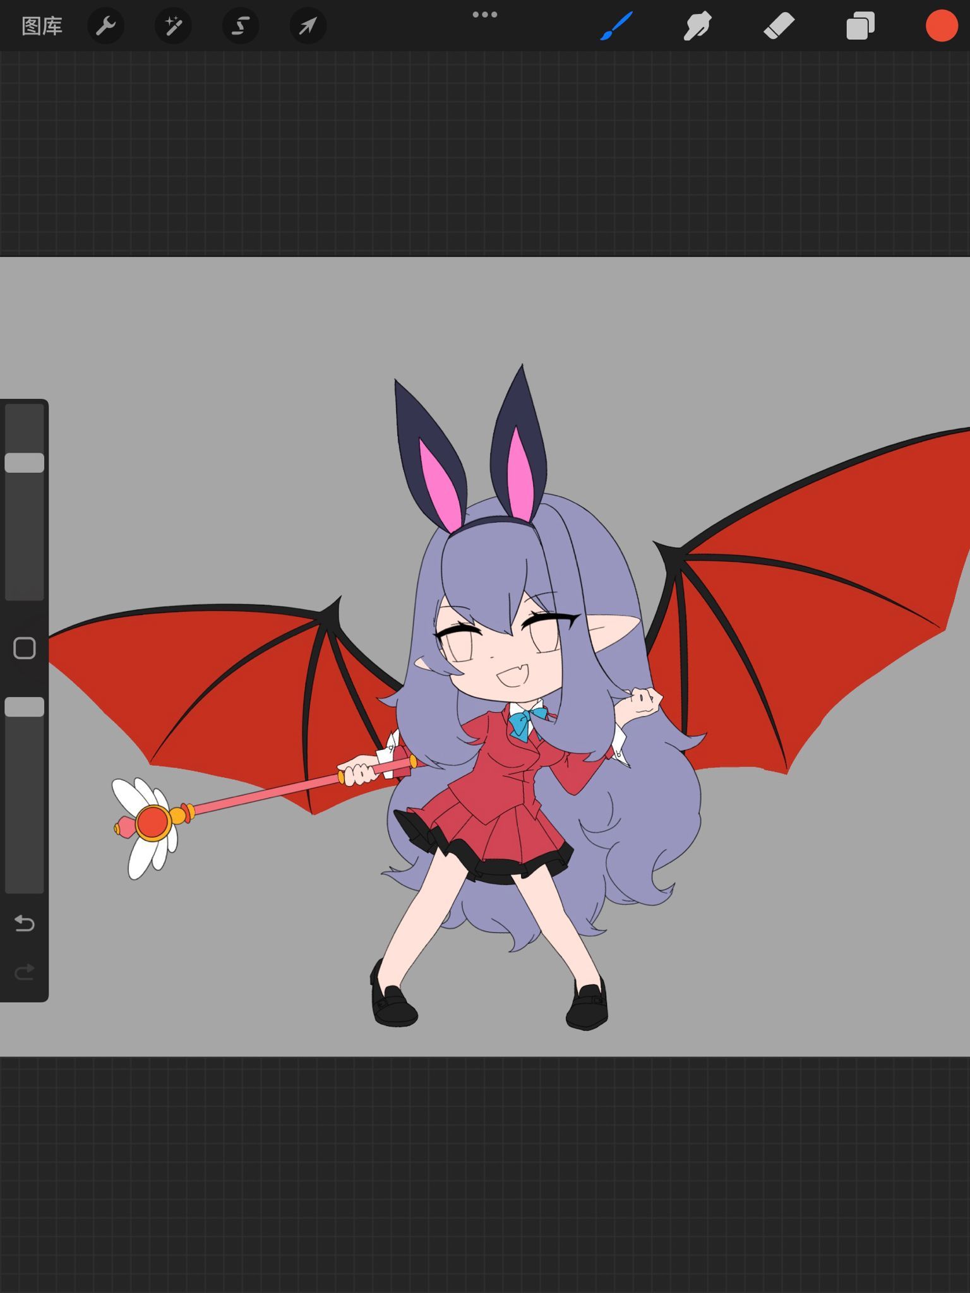Activate the Transform arrow tool

(308, 26)
